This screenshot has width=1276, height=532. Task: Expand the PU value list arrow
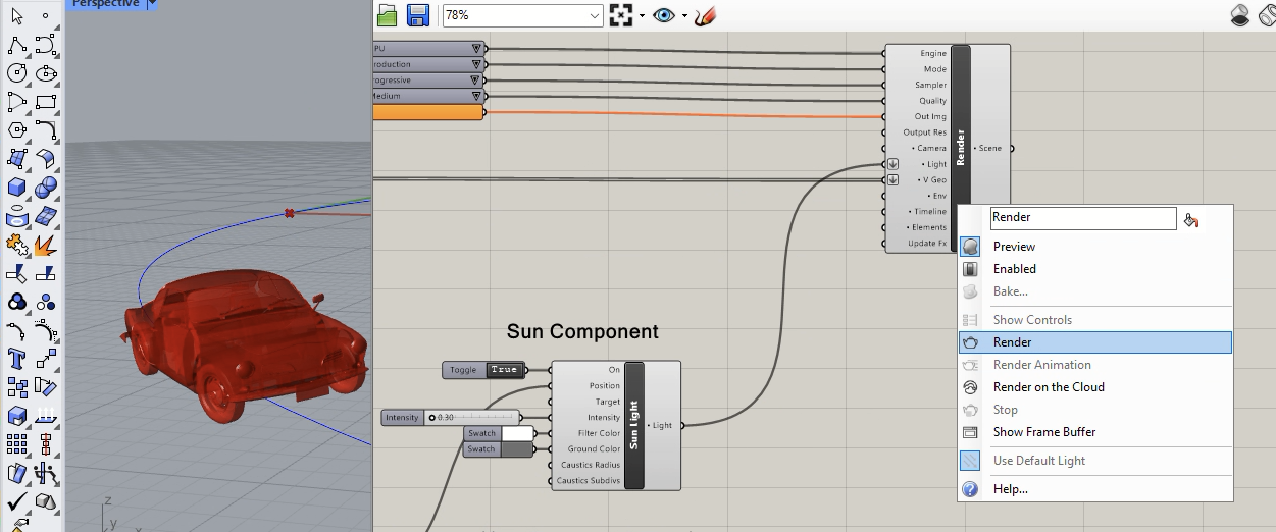(476, 48)
